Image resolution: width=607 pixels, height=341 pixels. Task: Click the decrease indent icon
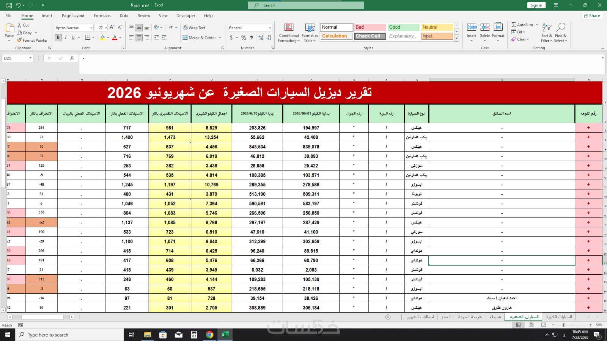pos(157,38)
